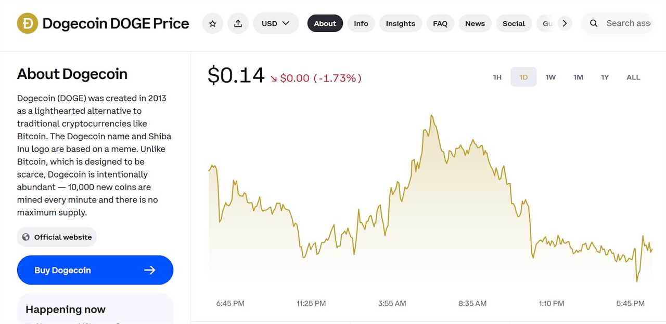Switch chart range to 1W

point(550,77)
